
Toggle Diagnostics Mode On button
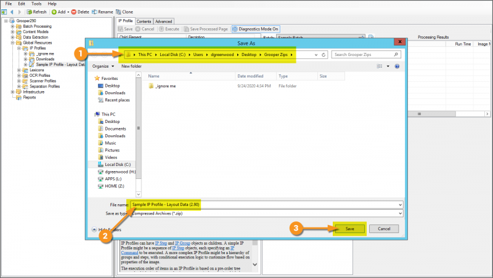(x=255, y=29)
